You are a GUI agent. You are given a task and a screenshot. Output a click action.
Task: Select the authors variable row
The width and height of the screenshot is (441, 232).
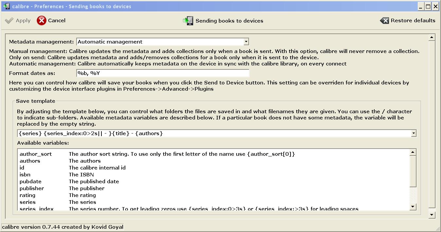coord(214,161)
